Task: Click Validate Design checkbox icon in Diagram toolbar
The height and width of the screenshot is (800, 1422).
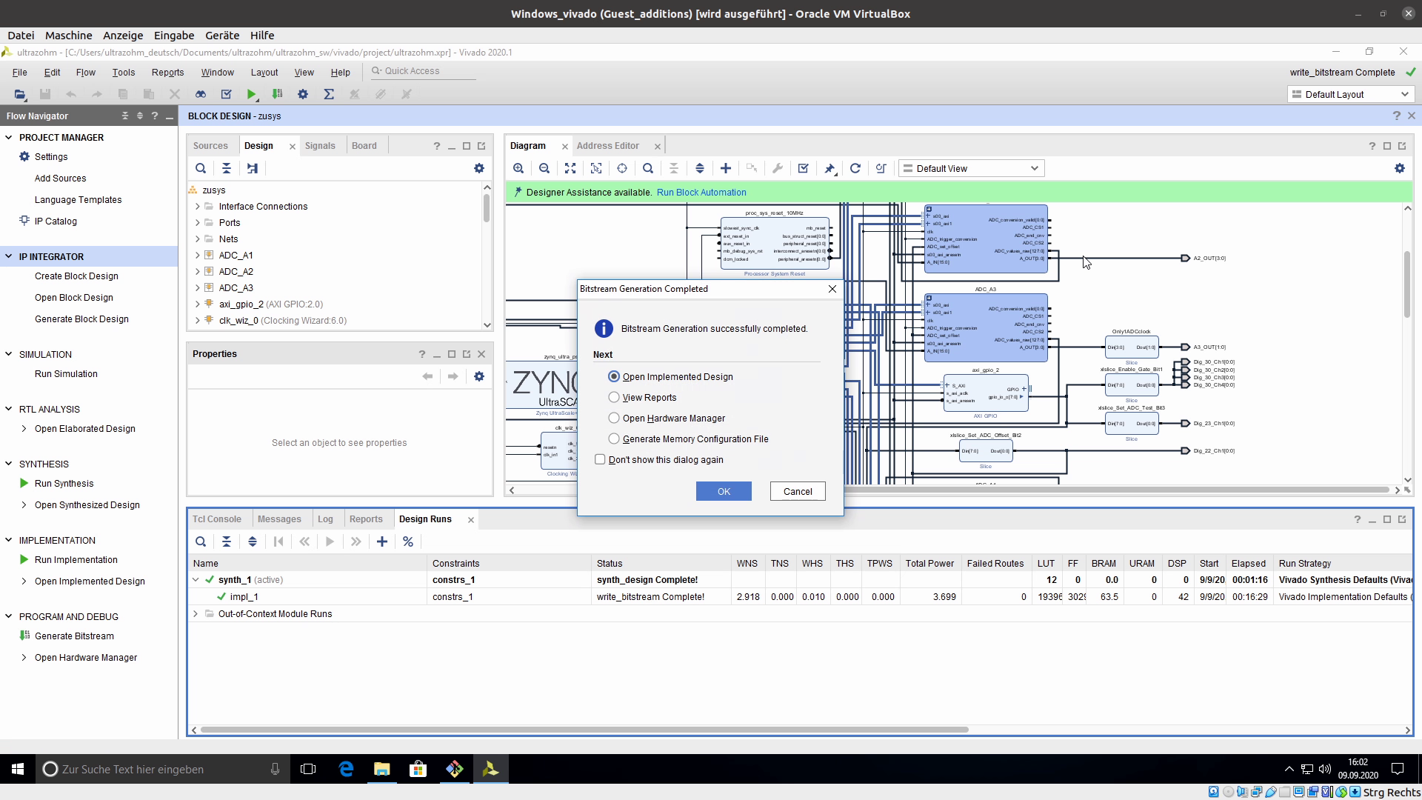Action: click(803, 168)
